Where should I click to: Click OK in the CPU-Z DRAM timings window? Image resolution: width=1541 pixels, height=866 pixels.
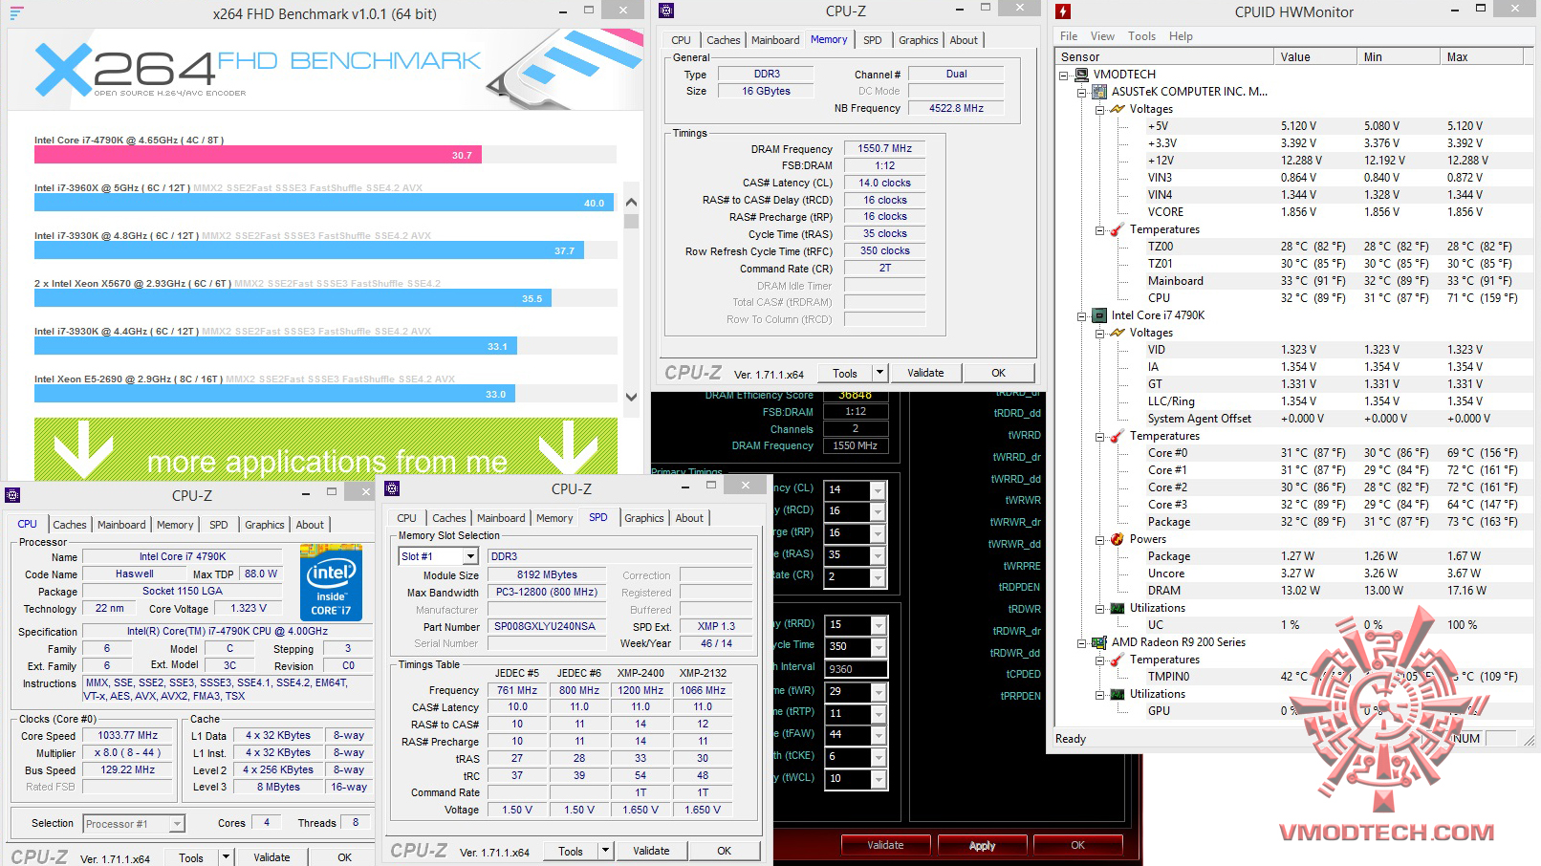[x=998, y=373]
